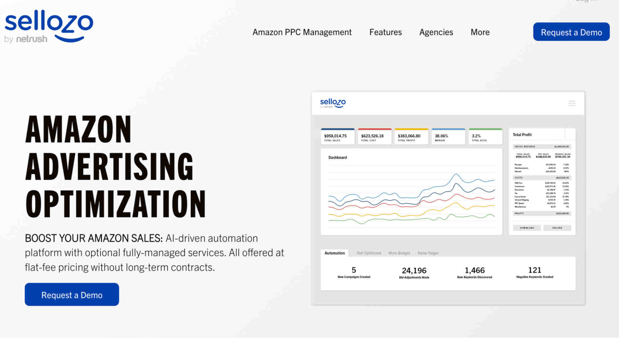Open the Raise Target tab
The image size is (619, 338).
(x=428, y=253)
